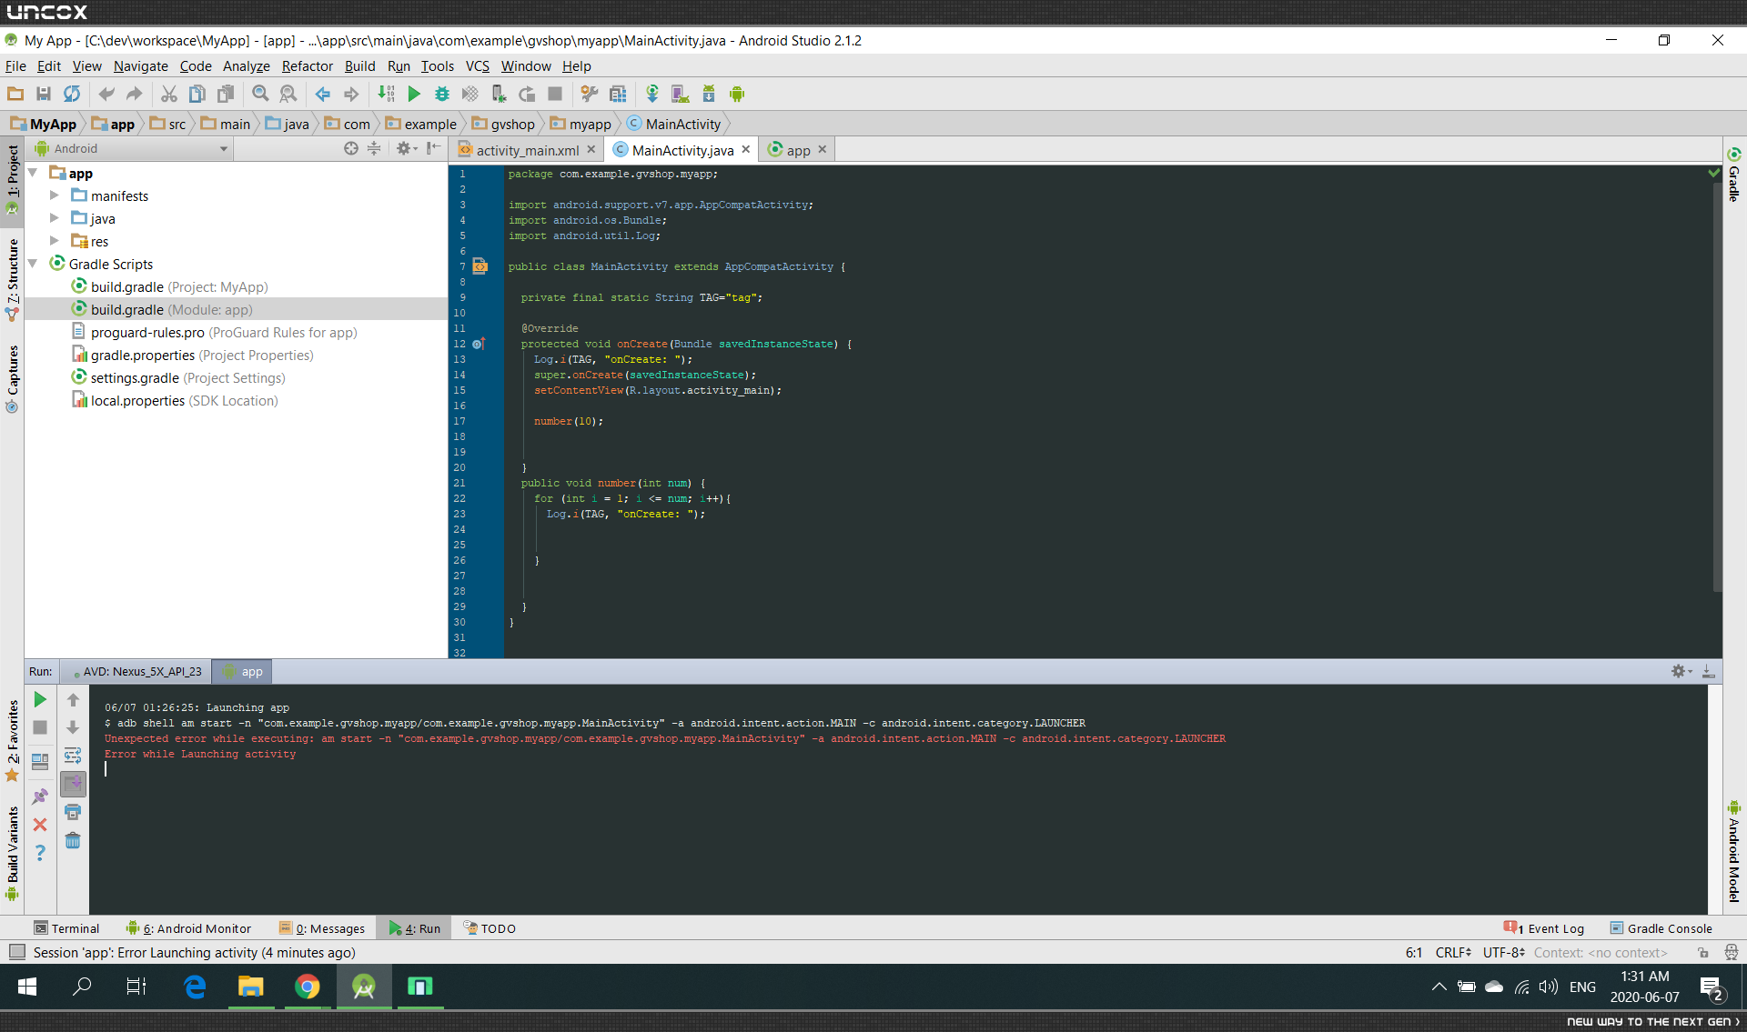Toggle Pin Tab in Run panel
Image resolution: width=1747 pixels, height=1032 pixels.
[40, 797]
